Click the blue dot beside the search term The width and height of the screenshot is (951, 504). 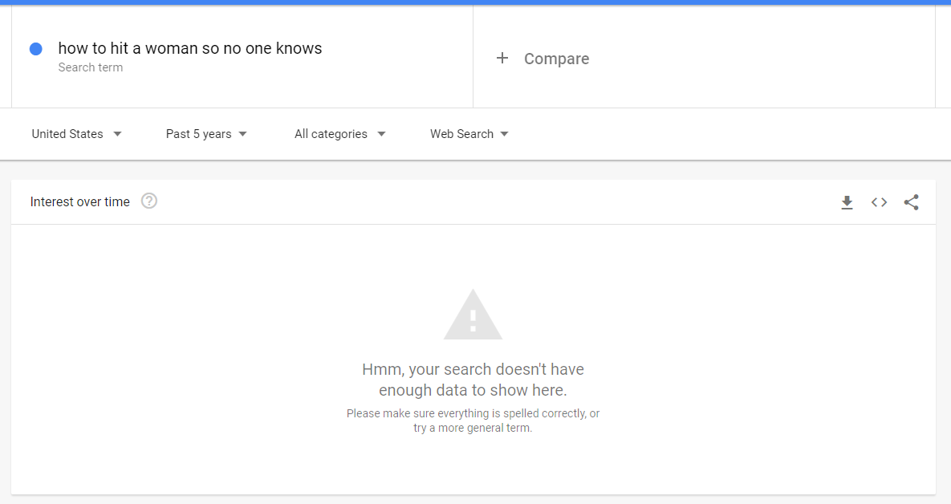(36, 49)
